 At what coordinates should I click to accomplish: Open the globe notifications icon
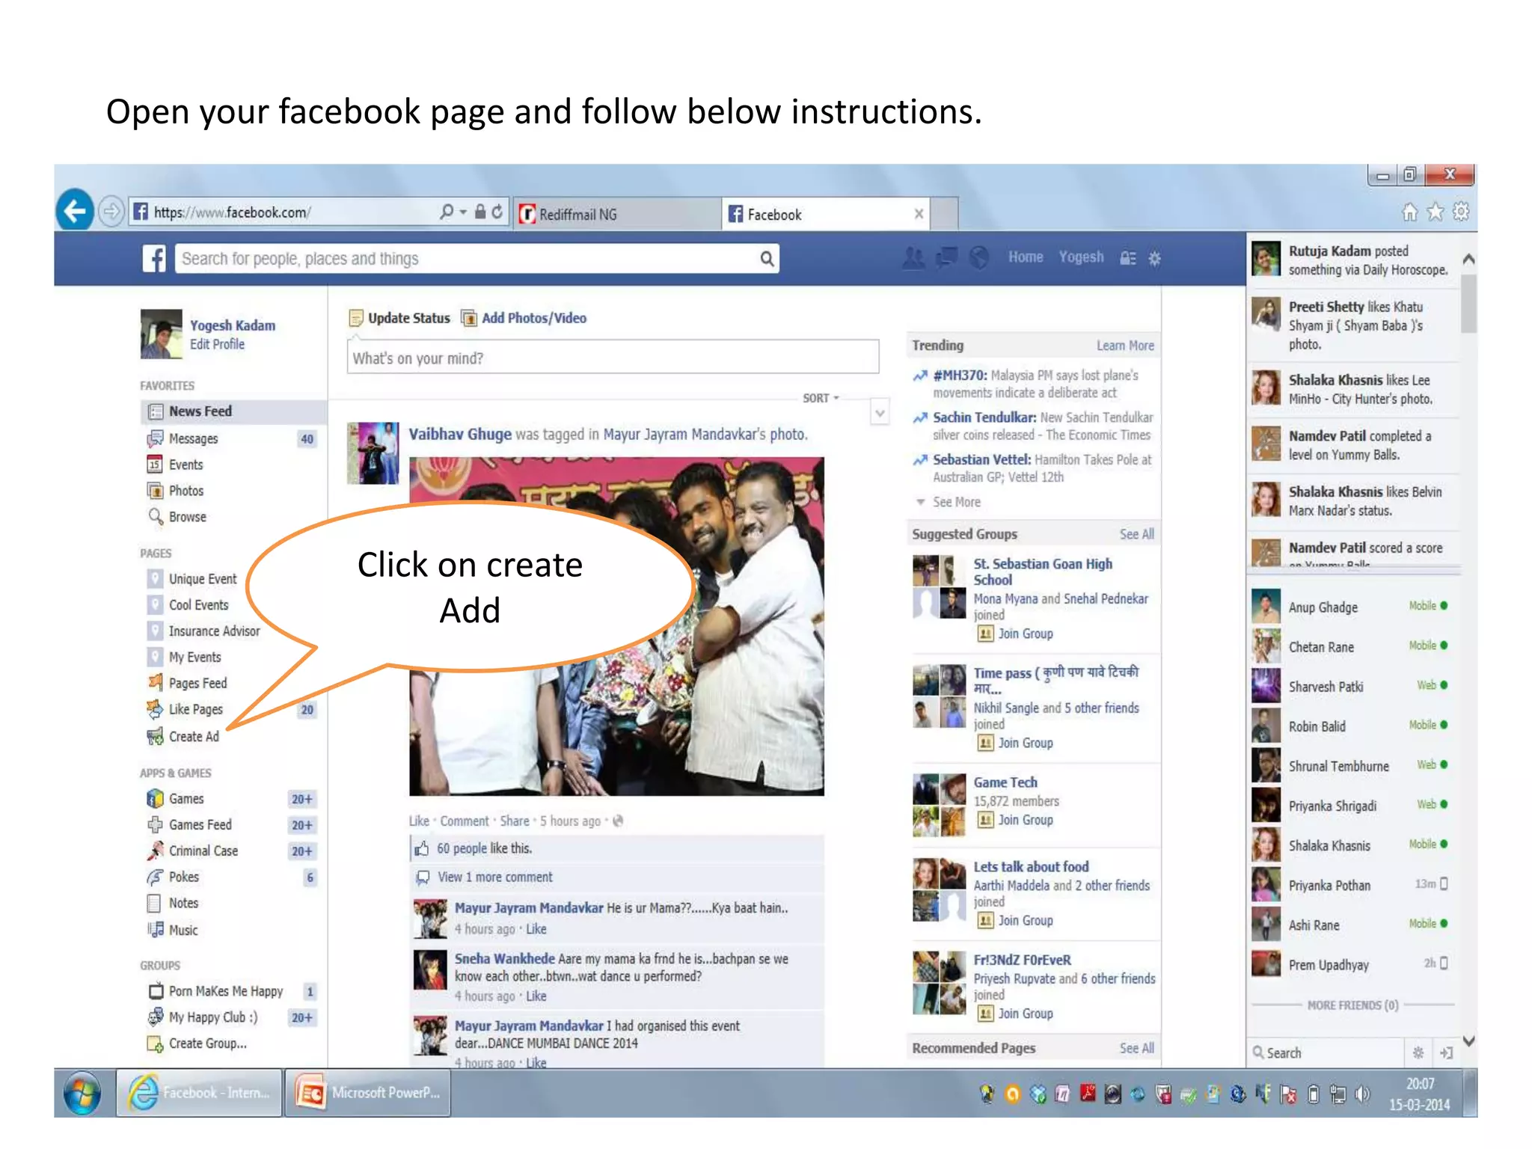[978, 258]
